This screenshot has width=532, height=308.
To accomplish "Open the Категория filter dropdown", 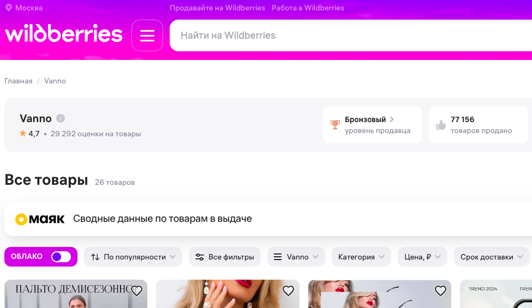I will point(361,257).
